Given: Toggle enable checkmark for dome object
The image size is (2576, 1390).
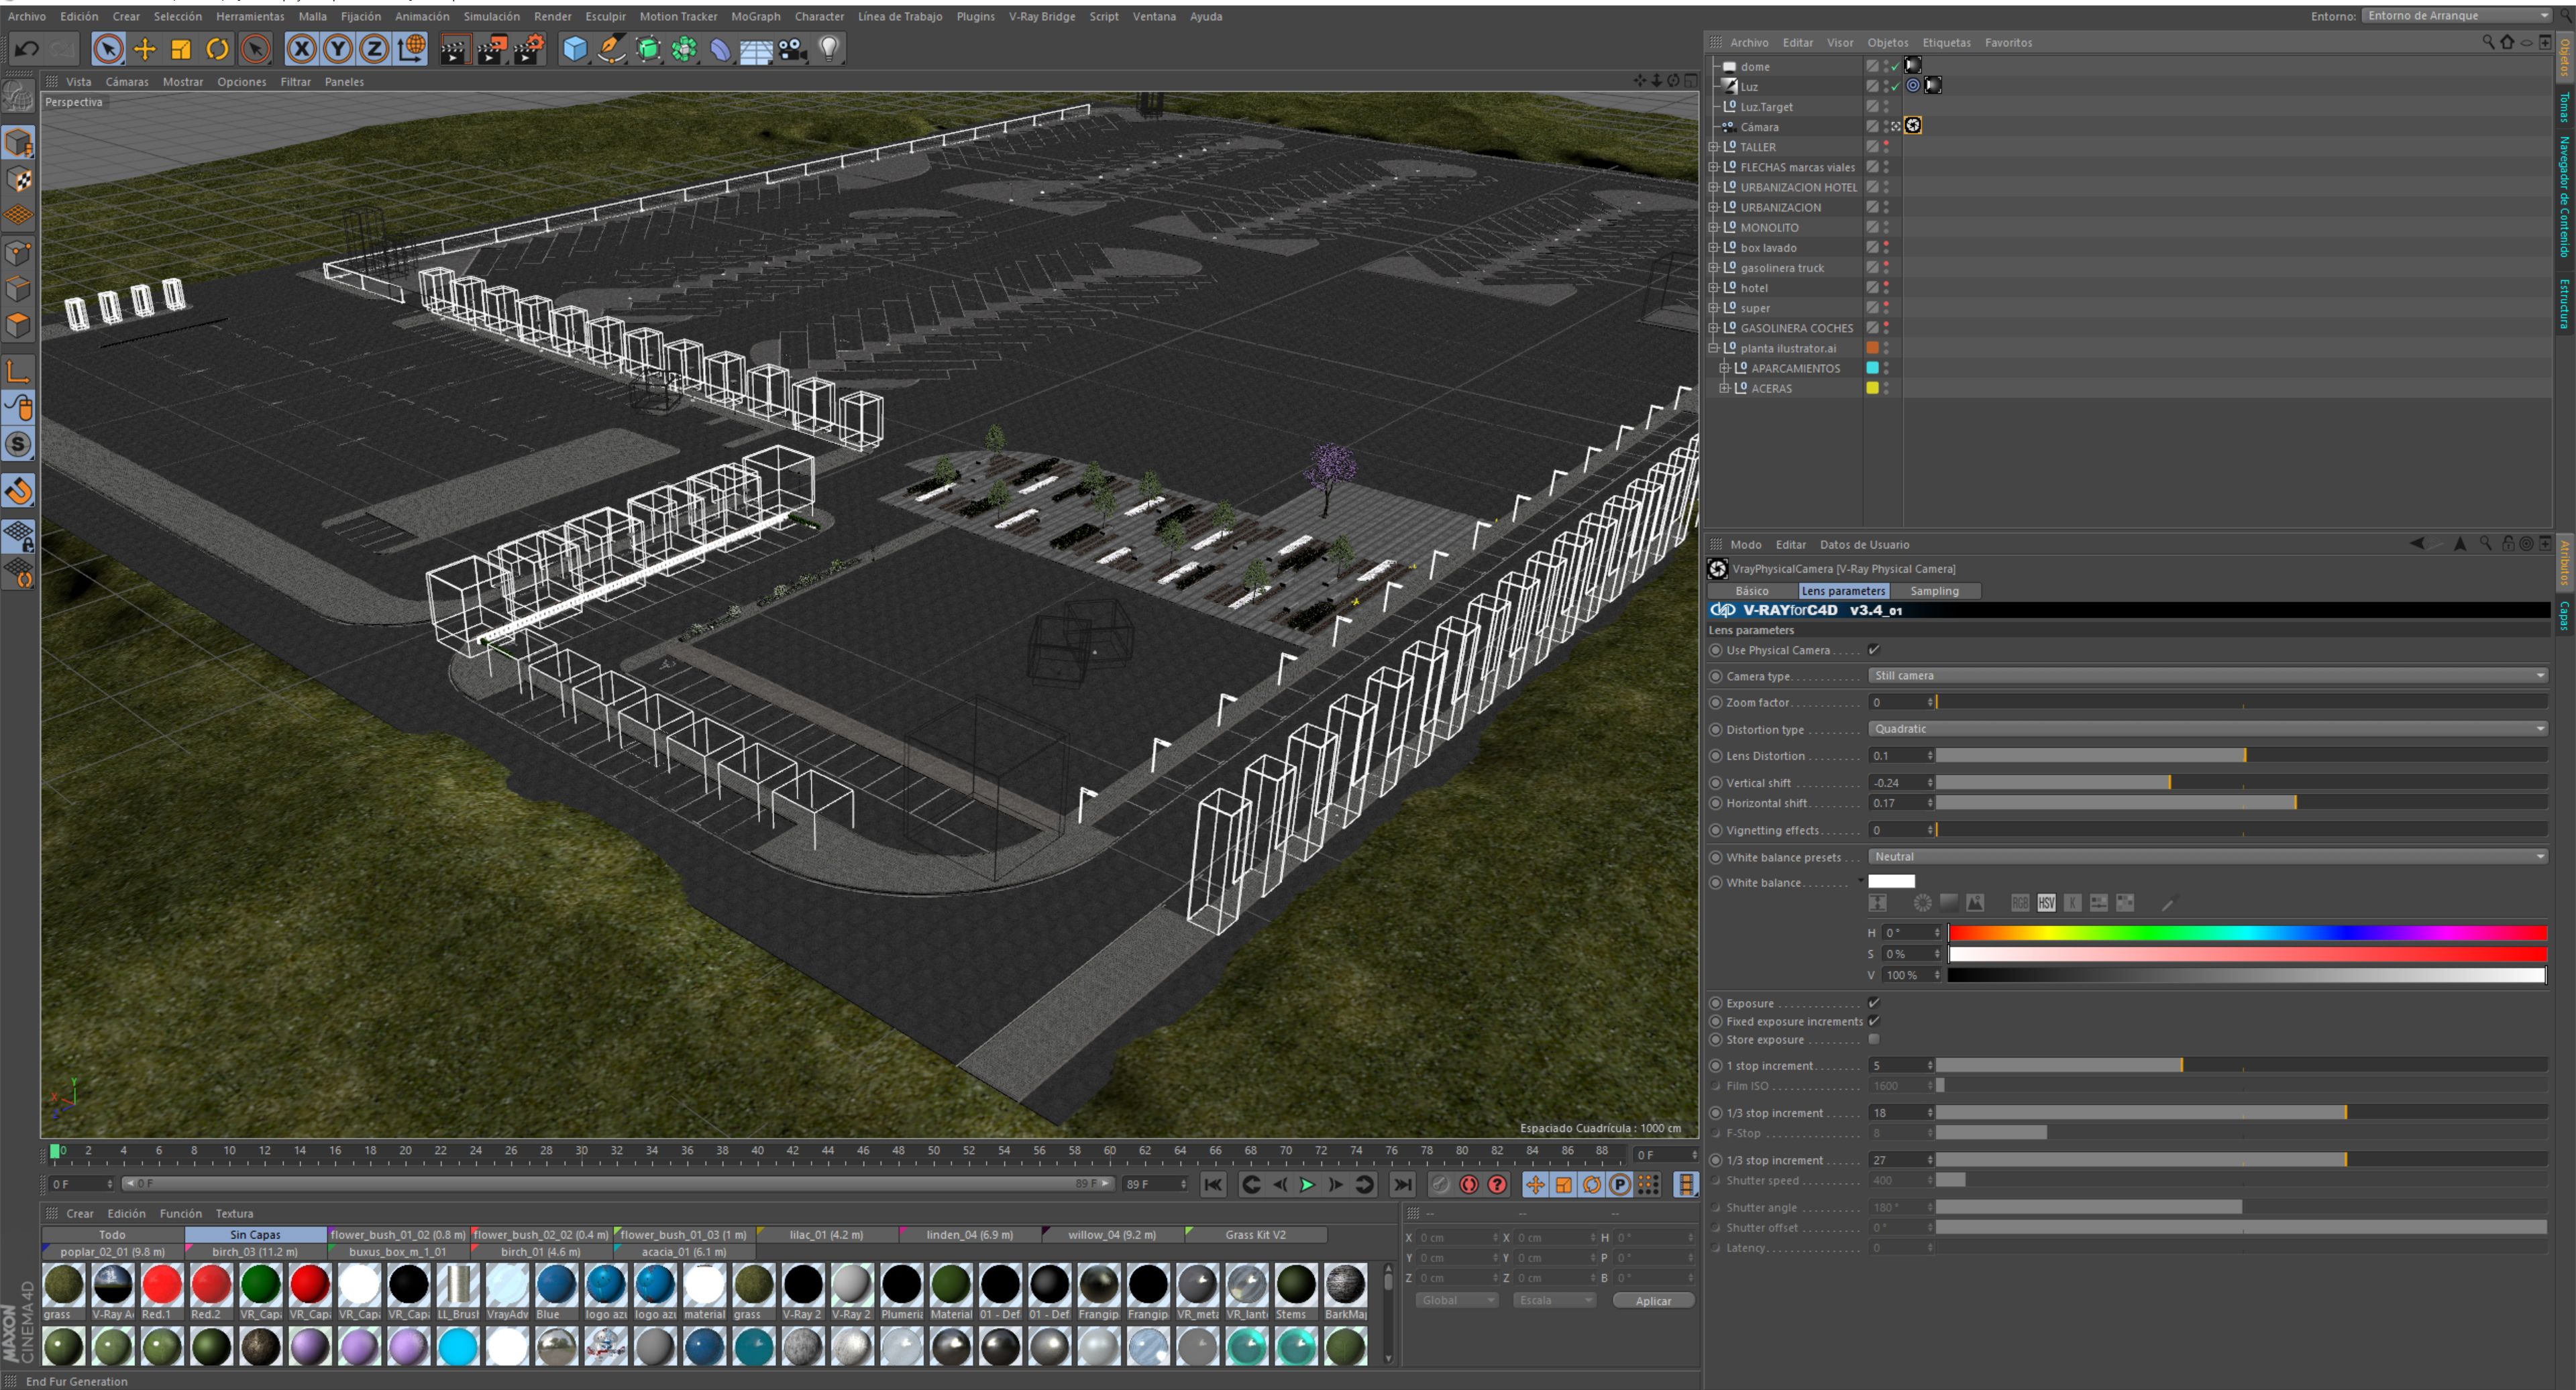Looking at the screenshot, I should (x=1895, y=67).
